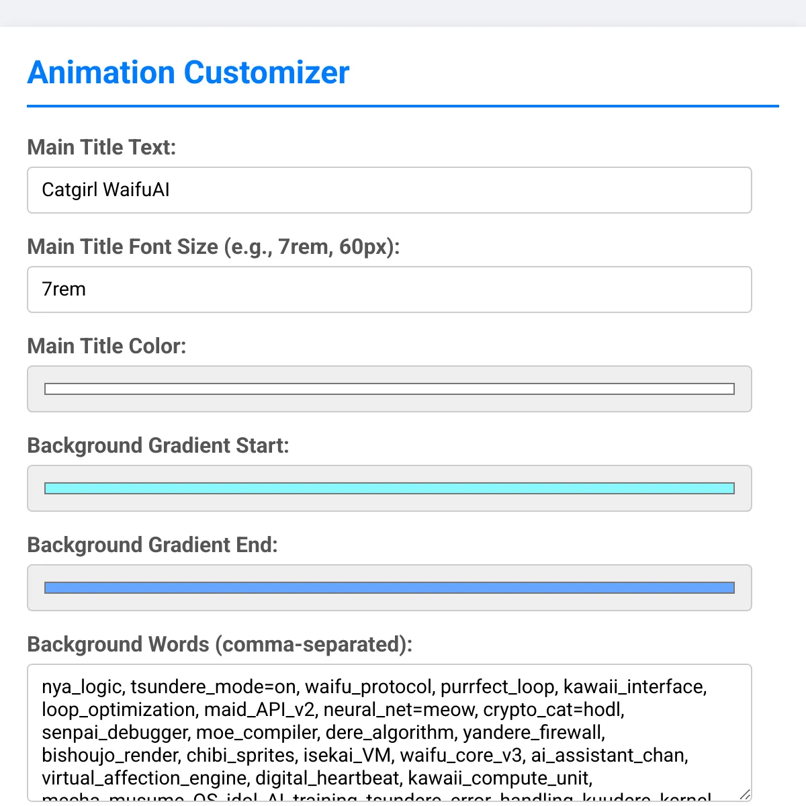Screen dimensions: 806x806
Task: Place cursor on "nya_logic" in Background Words
Action: click(x=81, y=687)
